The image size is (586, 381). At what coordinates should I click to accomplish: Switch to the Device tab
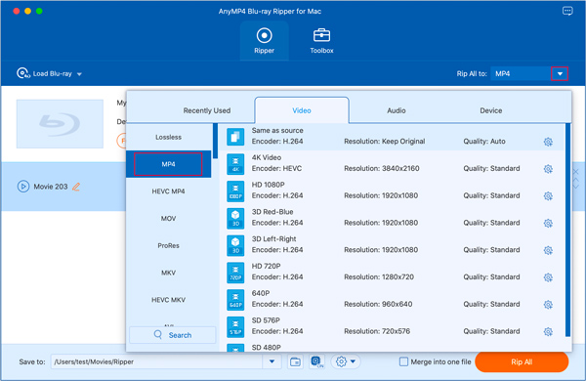coord(490,110)
